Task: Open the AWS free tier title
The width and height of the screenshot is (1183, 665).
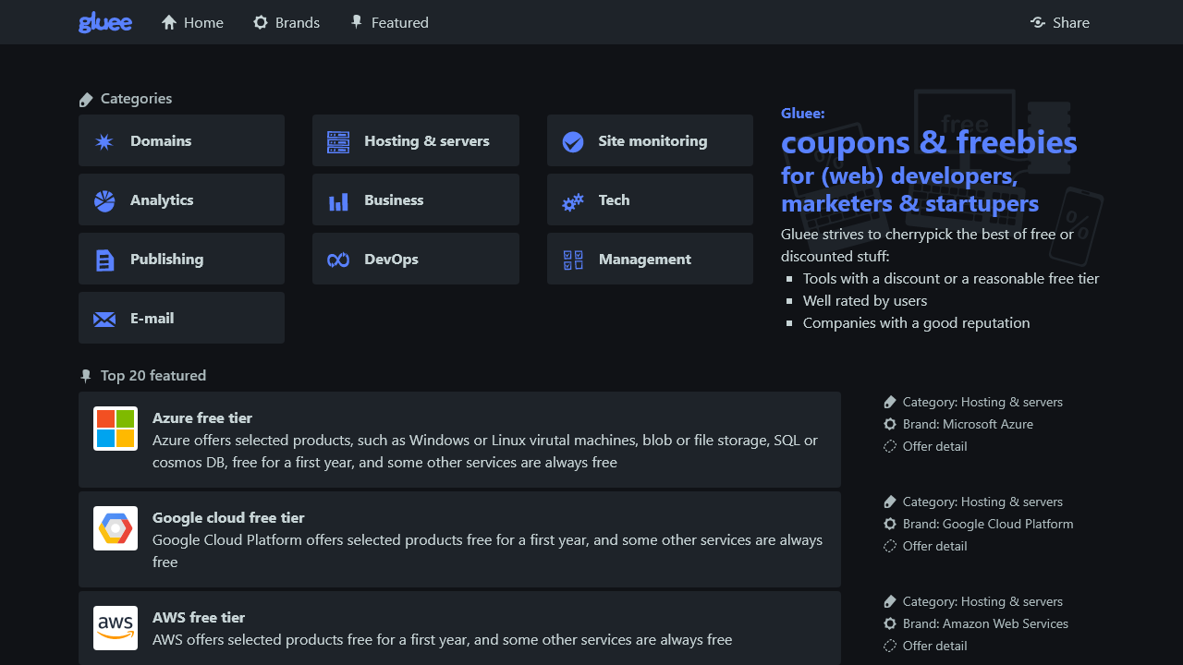Action: pos(199,617)
